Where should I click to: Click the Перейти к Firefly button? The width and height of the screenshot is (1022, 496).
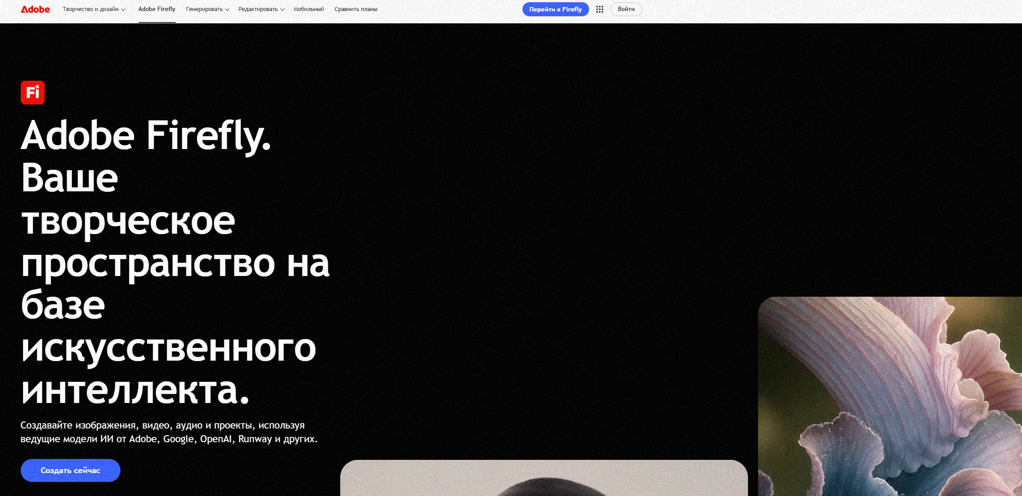pos(556,9)
